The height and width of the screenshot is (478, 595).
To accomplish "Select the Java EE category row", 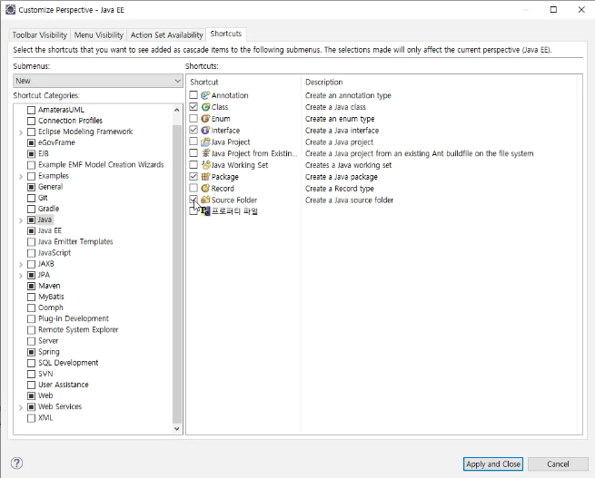I will [x=50, y=230].
